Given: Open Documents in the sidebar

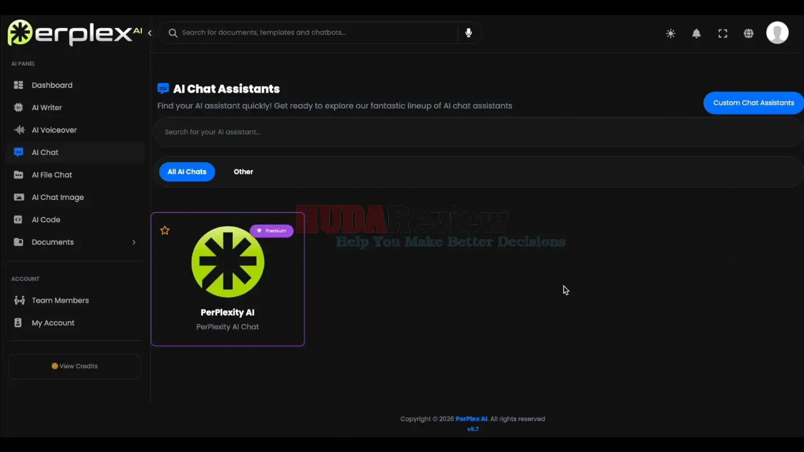Looking at the screenshot, I should click(x=53, y=242).
